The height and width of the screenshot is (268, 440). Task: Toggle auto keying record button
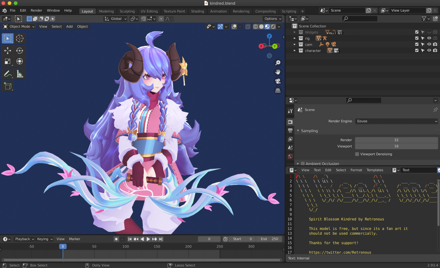pyautogui.click(x=116, y=239)
